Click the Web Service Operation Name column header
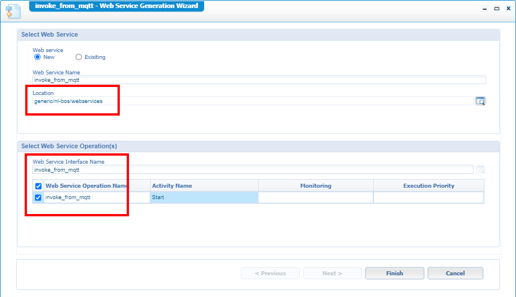 click(97, 186)
